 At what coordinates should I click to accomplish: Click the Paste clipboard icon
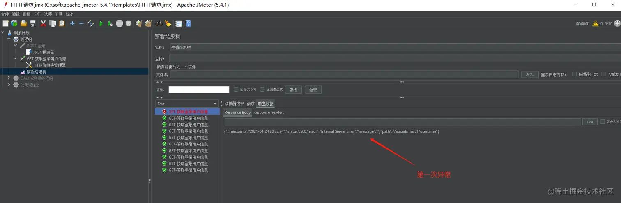tap(62, 23)
